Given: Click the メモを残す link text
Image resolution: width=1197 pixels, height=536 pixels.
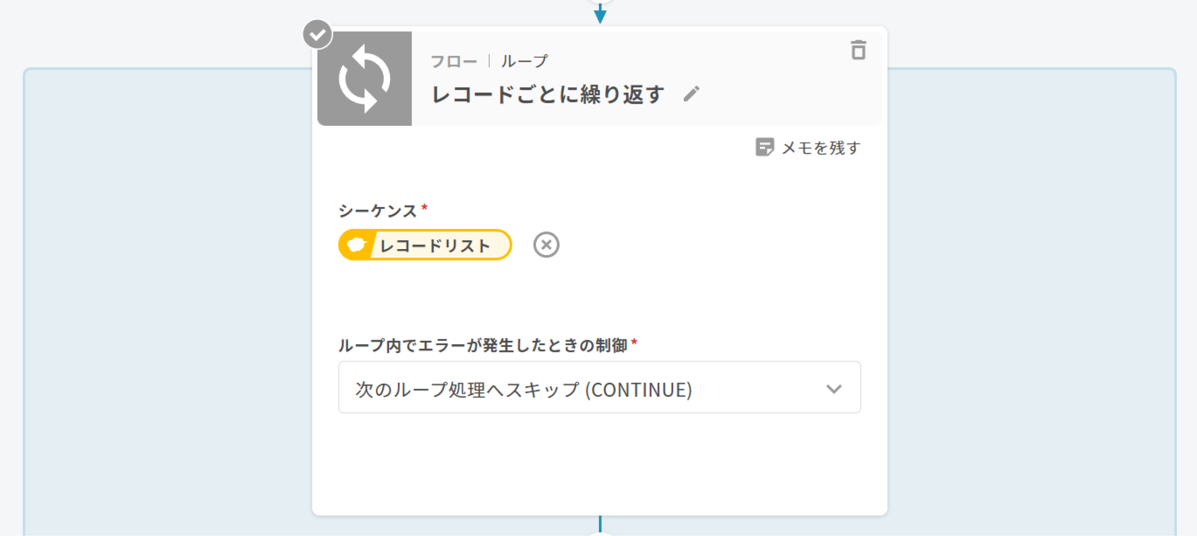Looking at the screenshot, I should [821, 148].
